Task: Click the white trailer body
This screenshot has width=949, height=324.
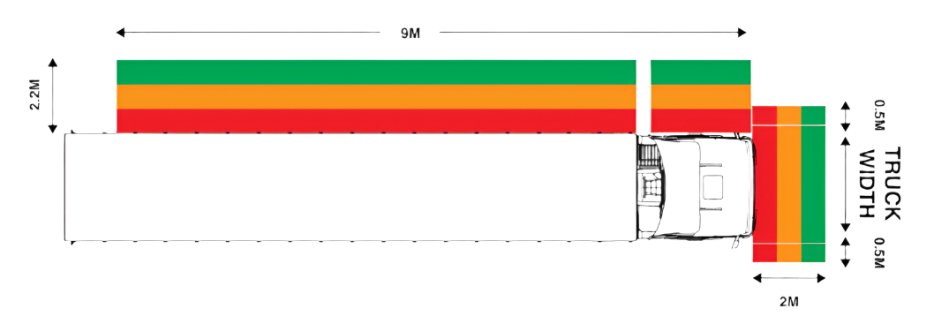Action: (350, 187)
